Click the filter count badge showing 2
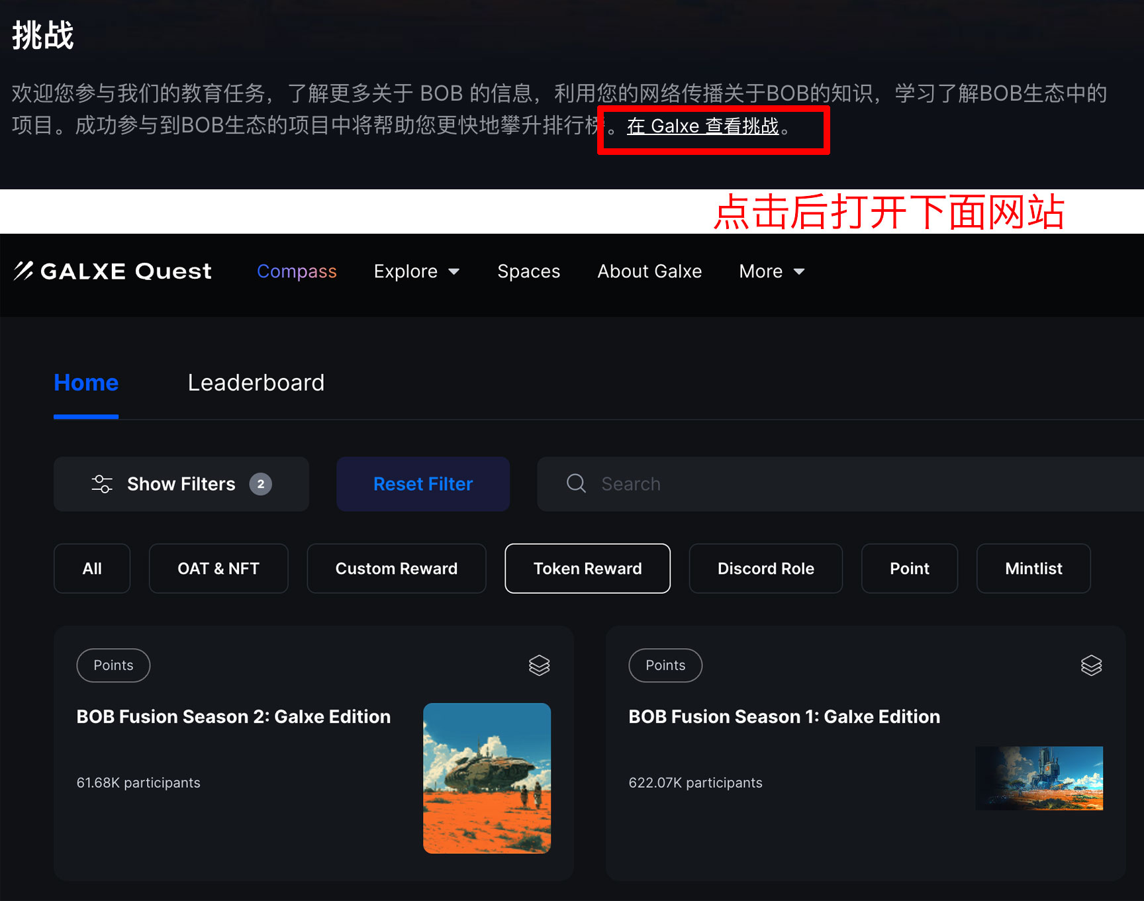The width and height of the screenshot is (1144, 901). click(261, 484)
